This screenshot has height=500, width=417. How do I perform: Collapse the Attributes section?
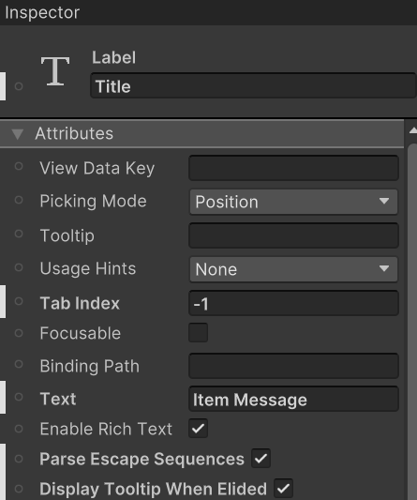click(18, 133)
